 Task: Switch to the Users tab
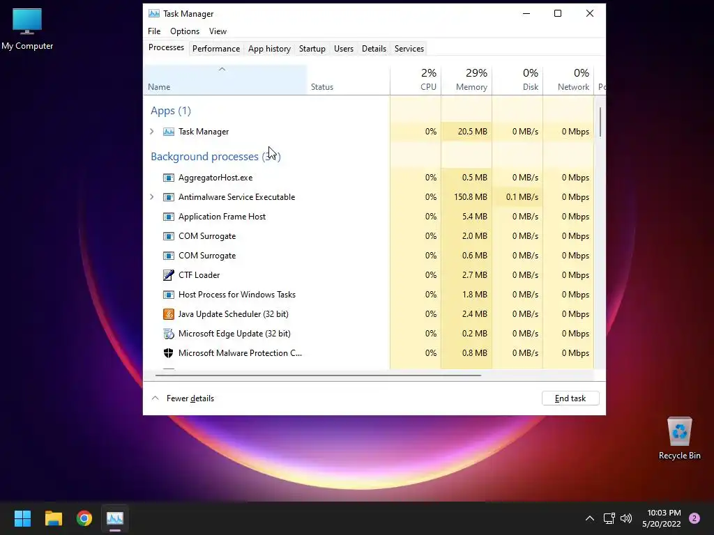(x=343, y=49)
